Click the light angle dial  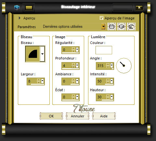click(124, 66)
